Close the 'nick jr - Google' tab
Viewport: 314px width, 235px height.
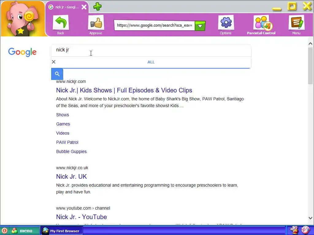[x=84, y=7]
